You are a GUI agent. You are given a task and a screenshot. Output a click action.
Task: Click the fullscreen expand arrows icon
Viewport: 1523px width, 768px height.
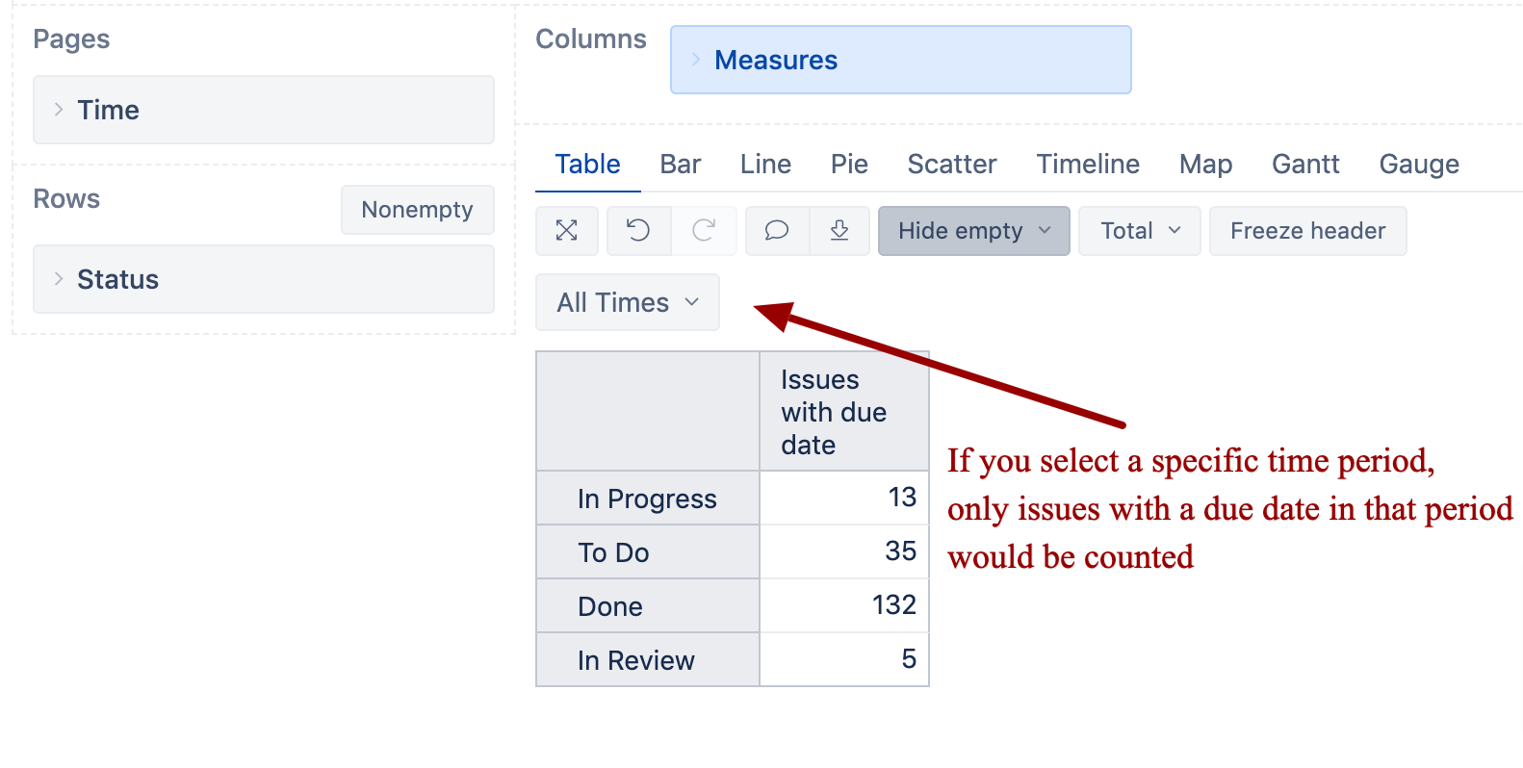tap(566, 231)
